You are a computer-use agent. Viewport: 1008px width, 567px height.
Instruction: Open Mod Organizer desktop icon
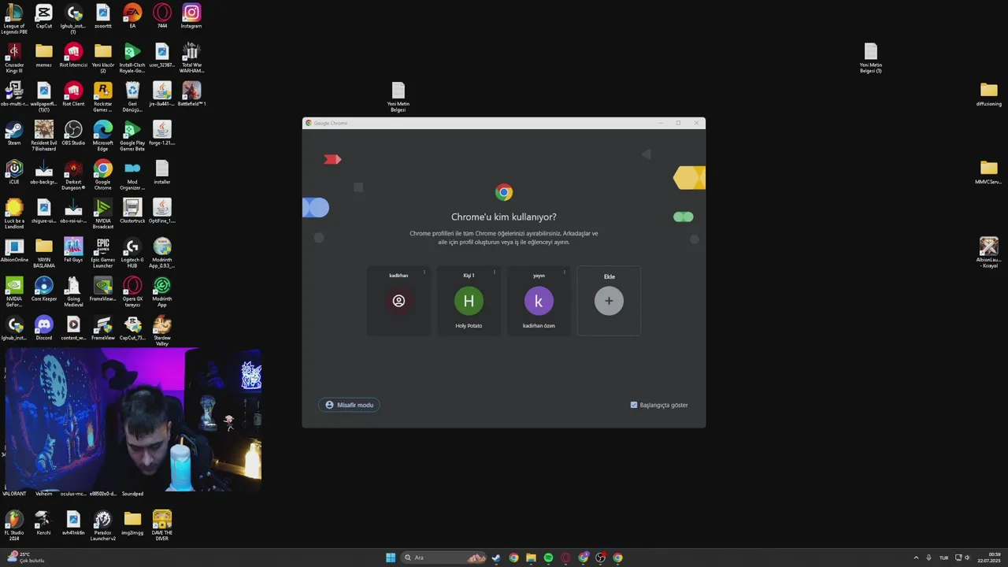(x=132, y=175)
